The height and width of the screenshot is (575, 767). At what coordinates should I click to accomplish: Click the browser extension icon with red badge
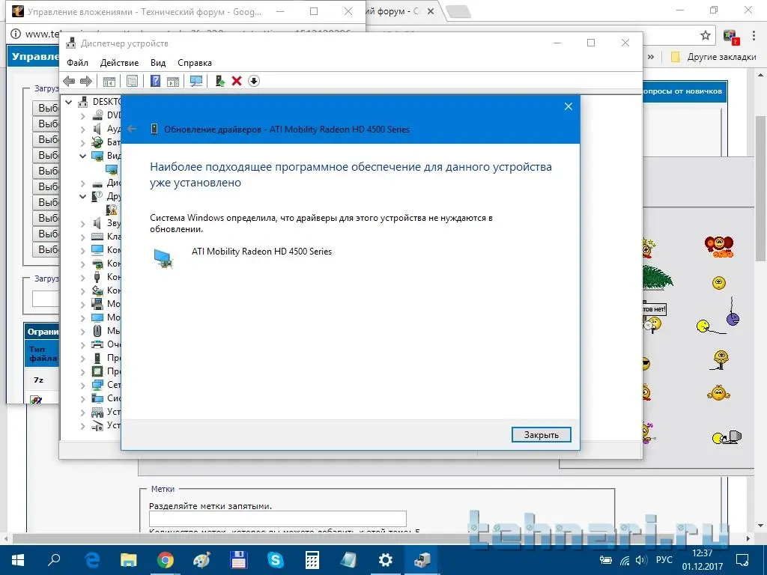pos(731,36)
